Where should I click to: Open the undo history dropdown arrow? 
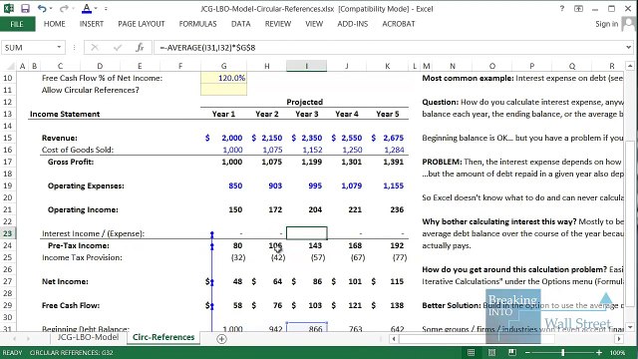[51, 9]
